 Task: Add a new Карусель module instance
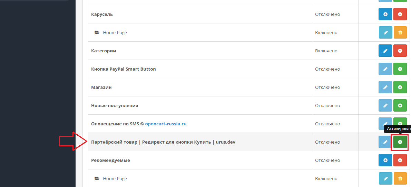point(385,14)
